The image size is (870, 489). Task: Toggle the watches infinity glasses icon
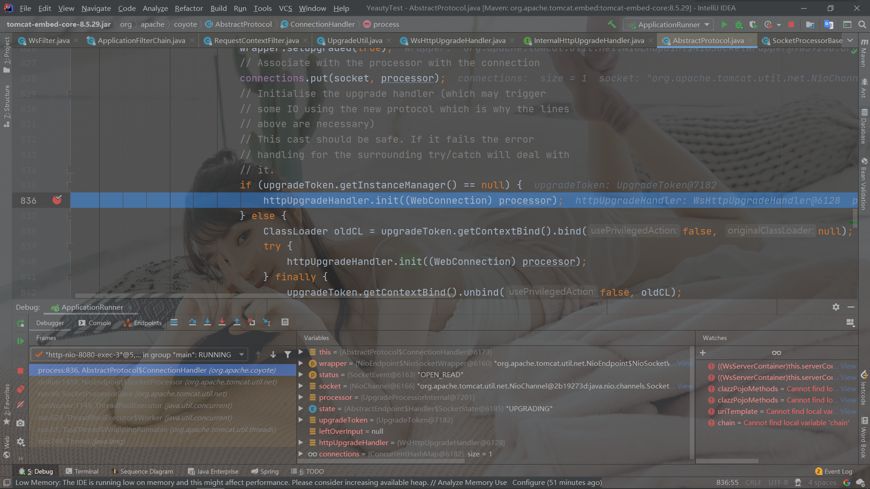point(777,353)
